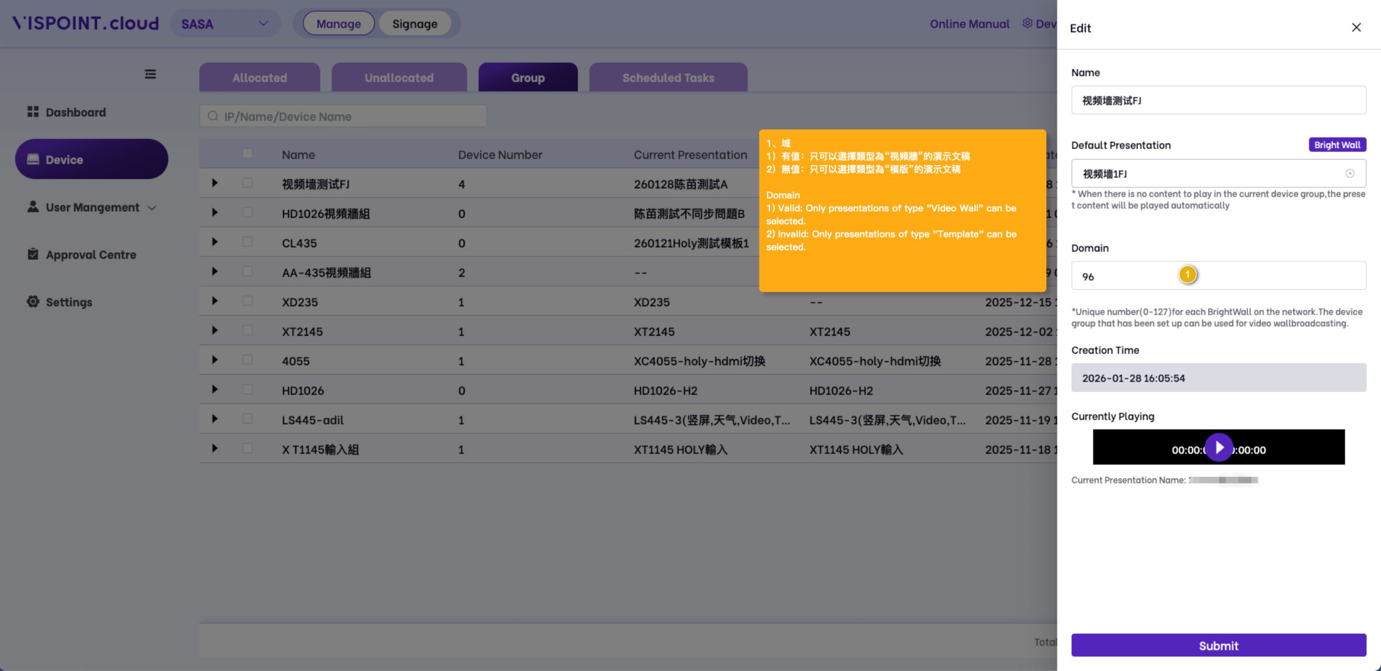Open the Online Manual link

(x=969, y=24)
